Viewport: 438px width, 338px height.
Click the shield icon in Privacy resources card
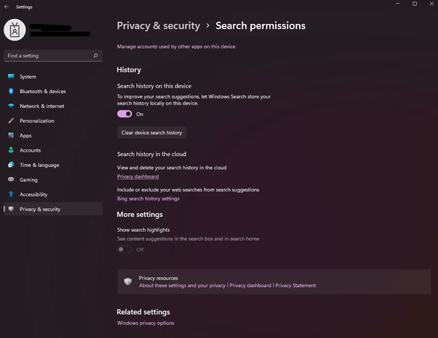[x=128, y=282]
